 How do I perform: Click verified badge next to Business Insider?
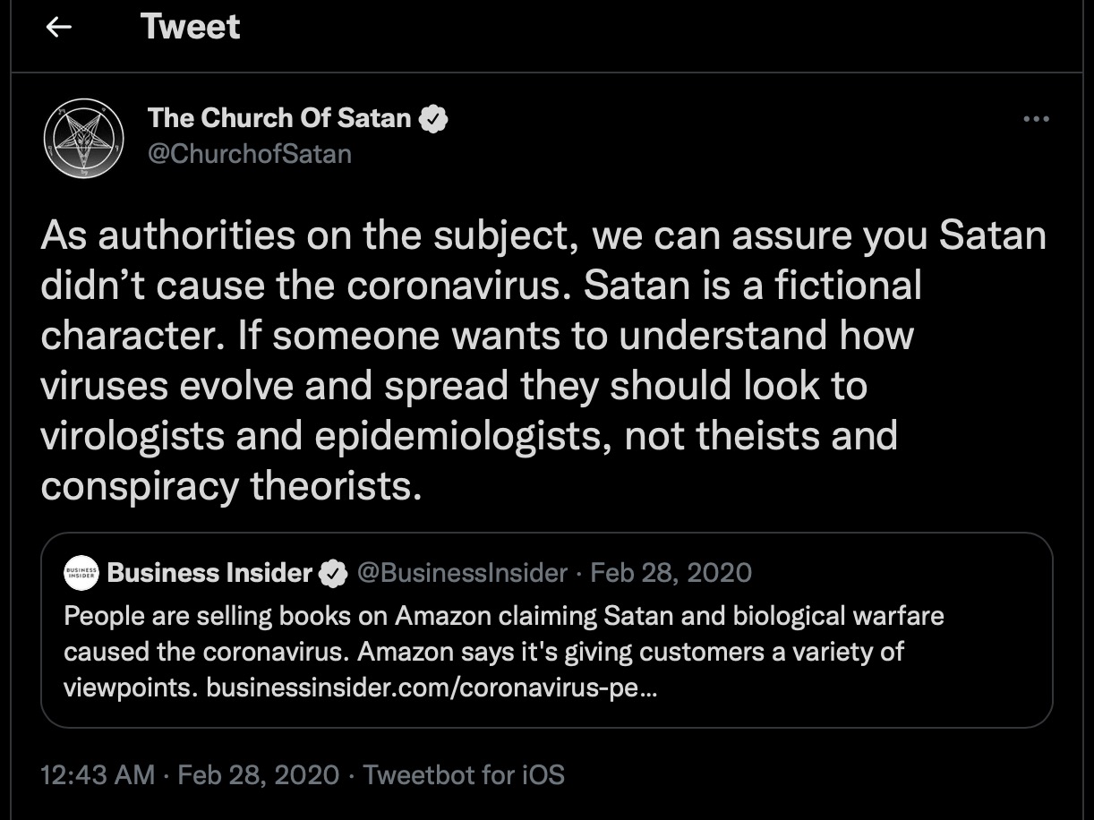pos(334,574)
